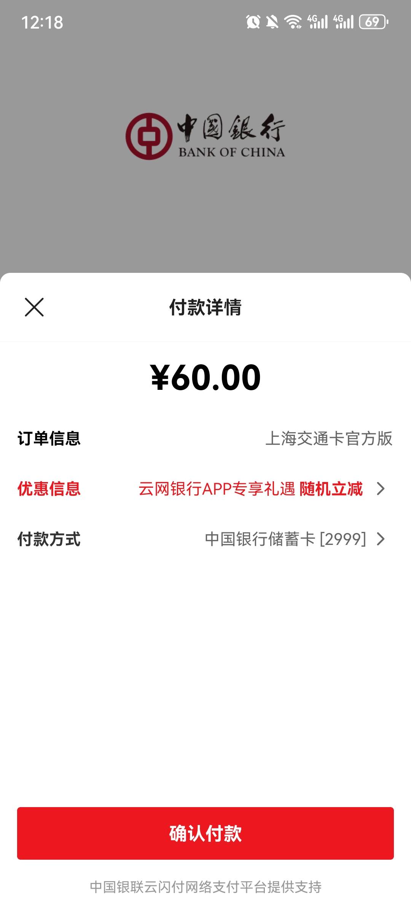Change the 中国银行储蓄卡 [2999] card

pyautogui.click(x=285, y=539)
